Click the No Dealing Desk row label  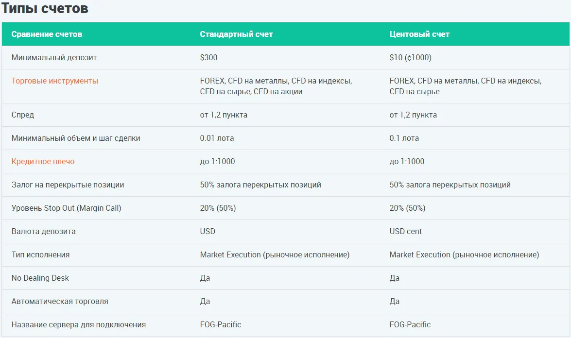pos(40,278)
